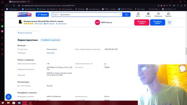Screen dimensions: 187x105
Task: Go to Ozon home via logo
Action: 25,15
